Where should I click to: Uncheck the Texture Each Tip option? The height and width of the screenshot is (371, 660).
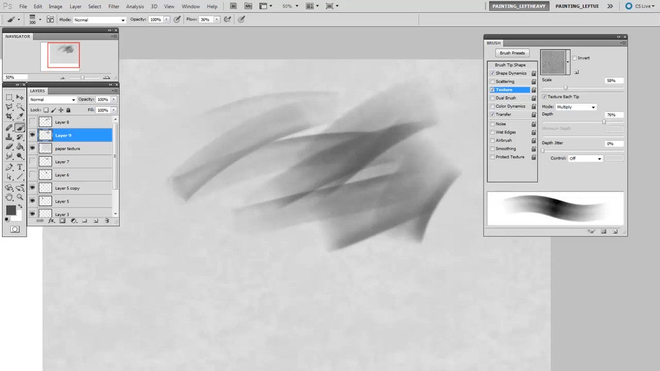545,97
